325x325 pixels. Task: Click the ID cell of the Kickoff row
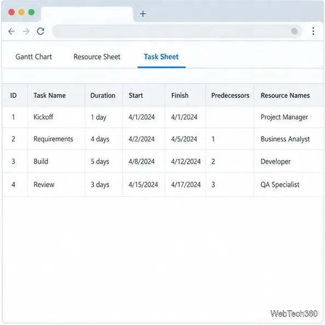pos(15,117)
